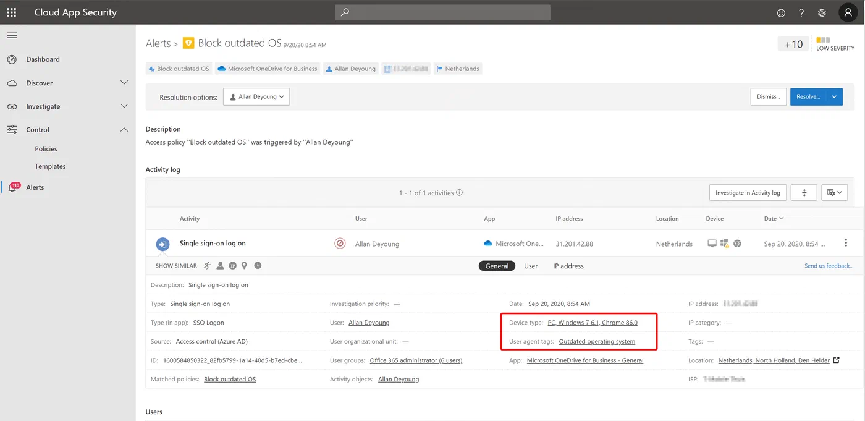
Task: Switch to the IP address tab
Action: [568, 266]
